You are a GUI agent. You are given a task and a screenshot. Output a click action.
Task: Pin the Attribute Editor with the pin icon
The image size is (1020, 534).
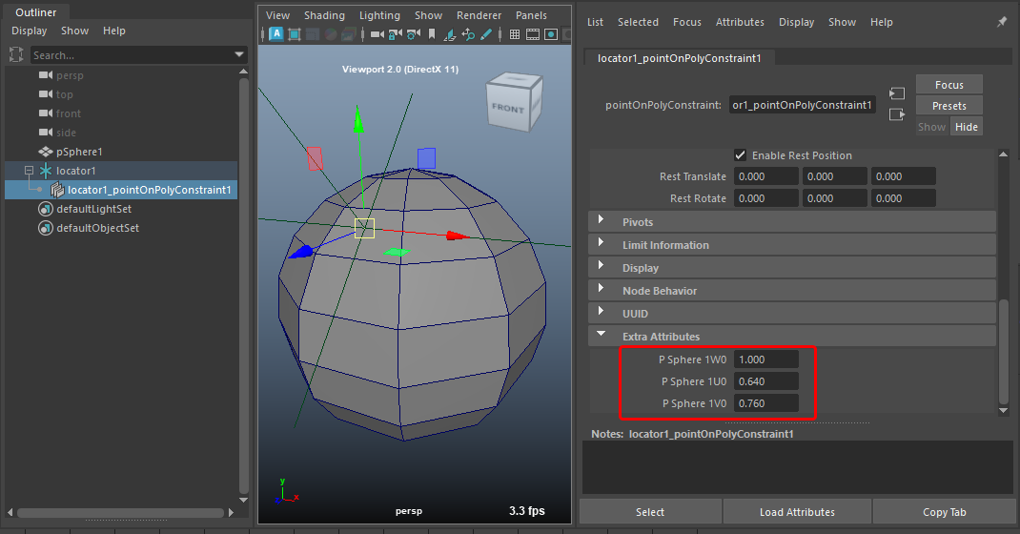tap(1001, 22)
